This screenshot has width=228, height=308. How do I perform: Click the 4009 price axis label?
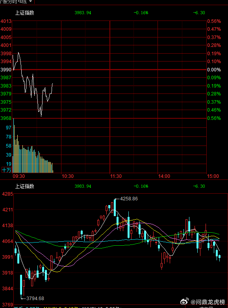pyautogui.click(x=6, y=29)
